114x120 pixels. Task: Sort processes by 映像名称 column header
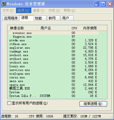[x=23, y=28]
